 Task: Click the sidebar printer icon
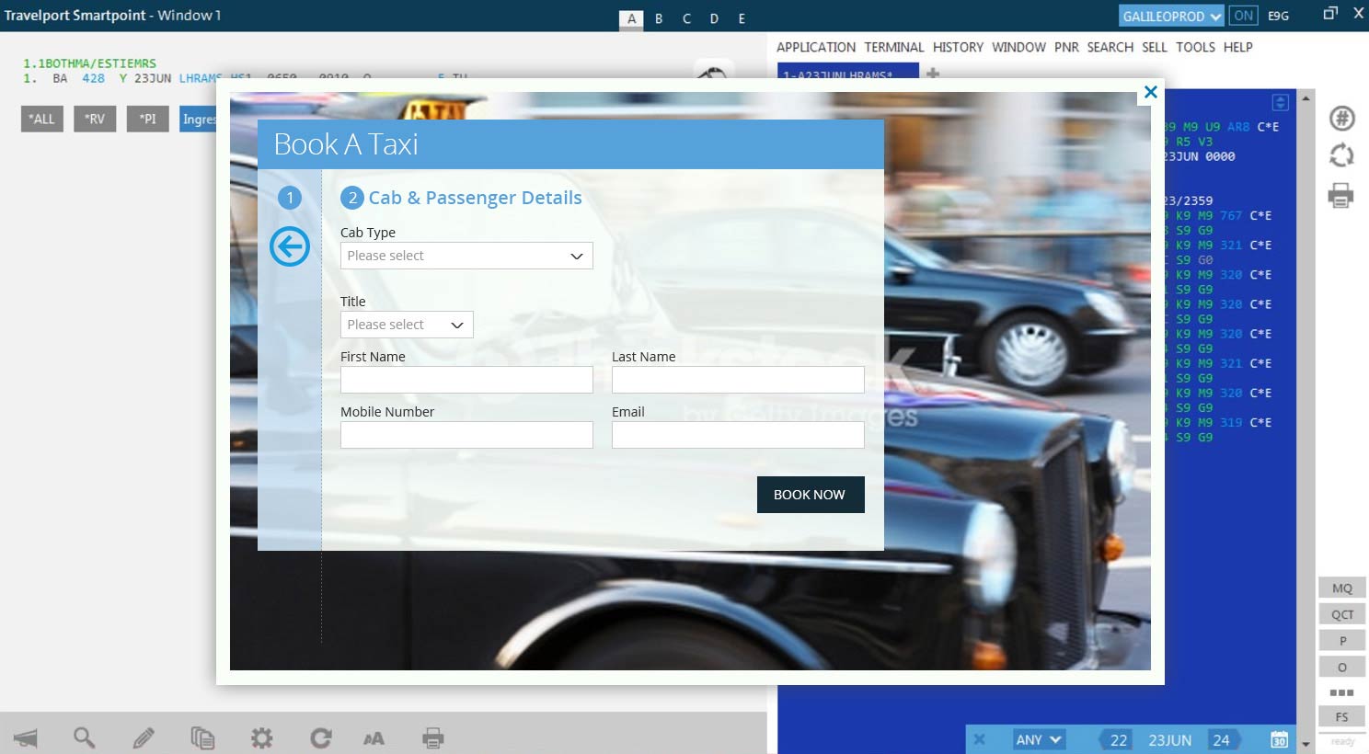point(1340,195)
